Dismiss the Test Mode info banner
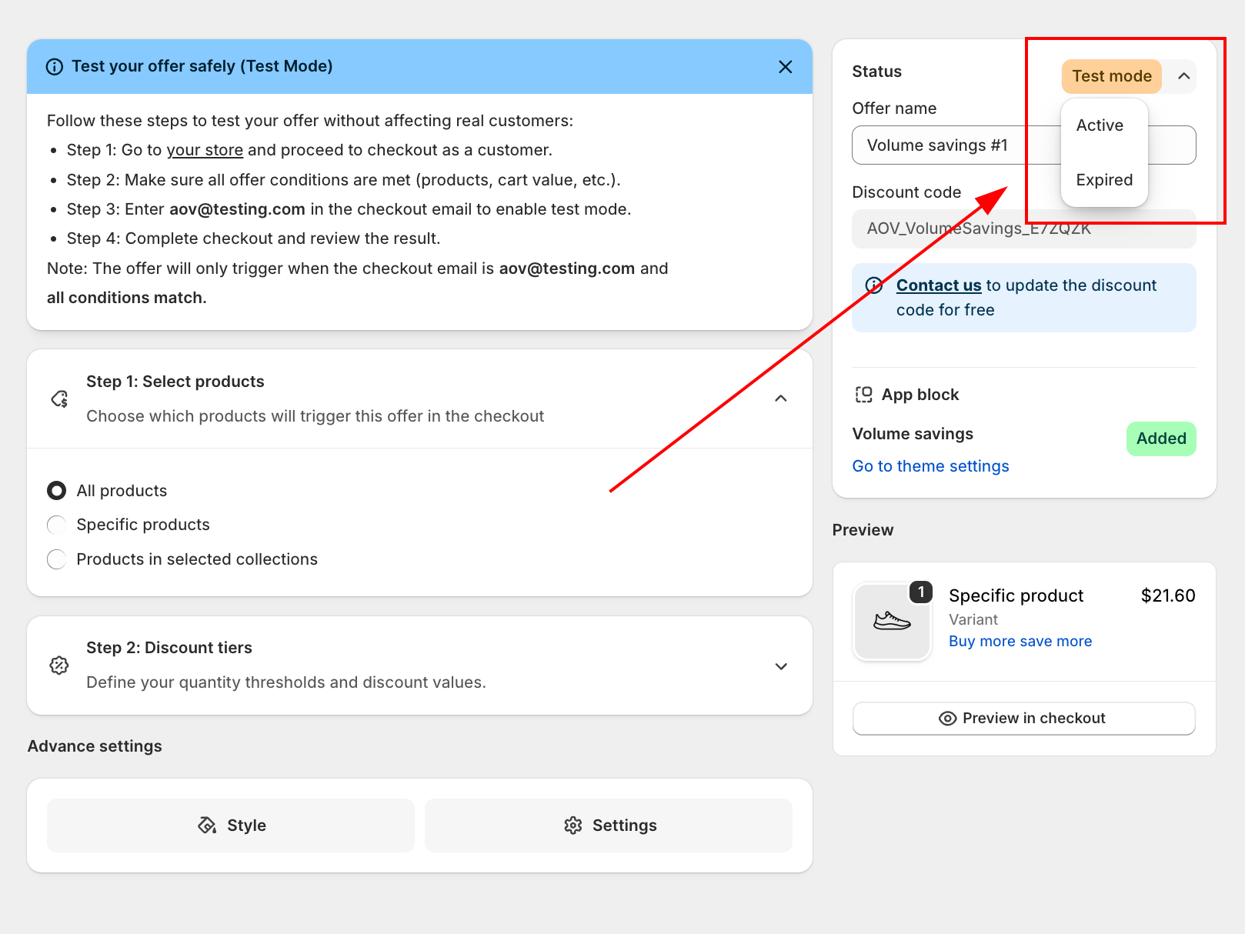The image size is (1245, 934). click(x=785, y=67)
